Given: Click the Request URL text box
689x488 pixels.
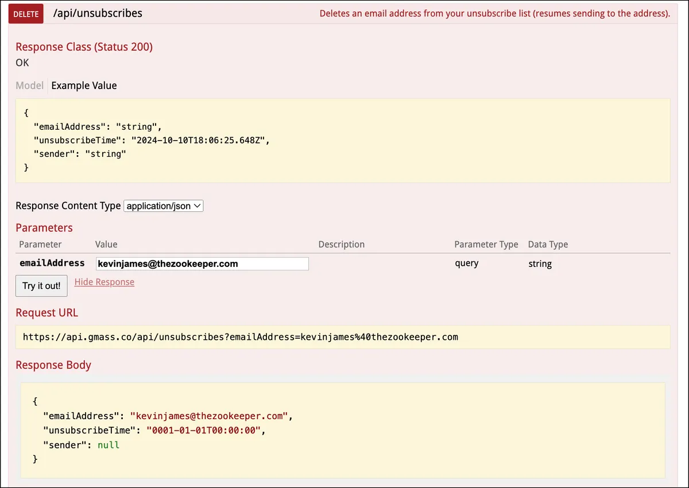Looking at the screenshot, I should 343,337.
